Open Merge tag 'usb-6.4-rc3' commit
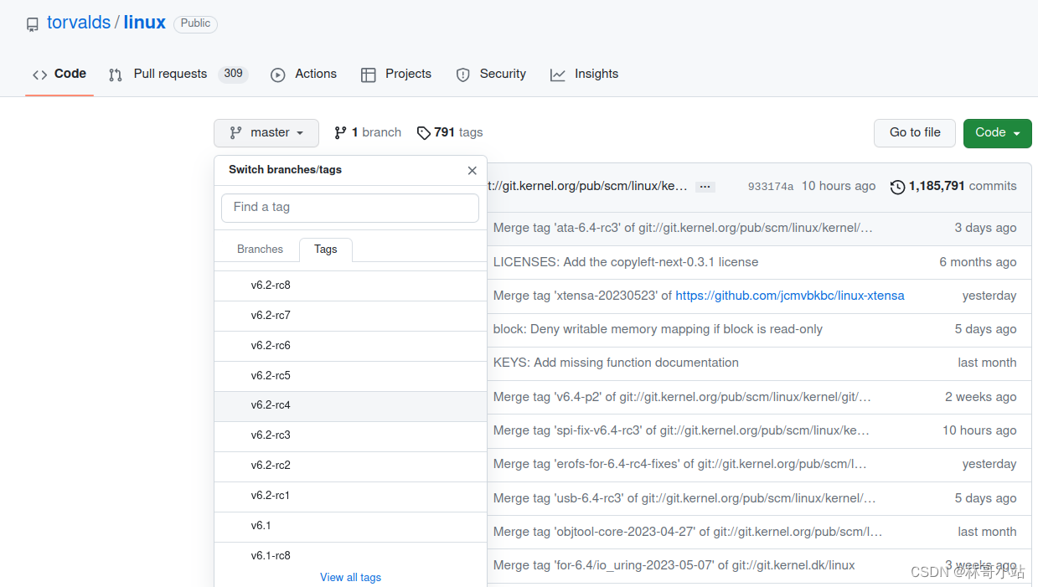The image size is (1038, 587). pos(684,498)
